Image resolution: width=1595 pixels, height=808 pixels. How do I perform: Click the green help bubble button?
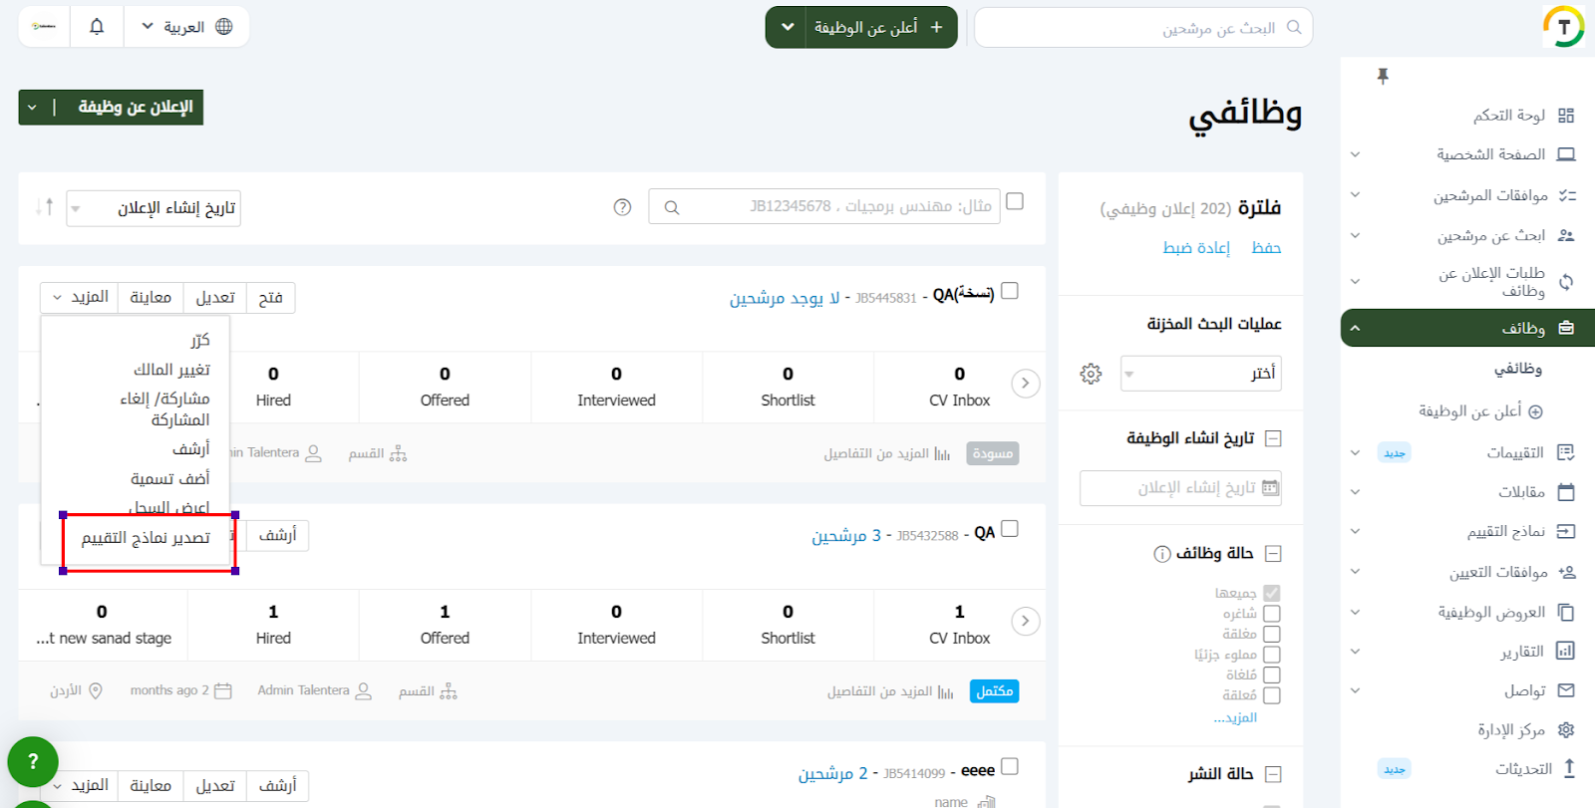pyautogui.click(x=33, y=761)
